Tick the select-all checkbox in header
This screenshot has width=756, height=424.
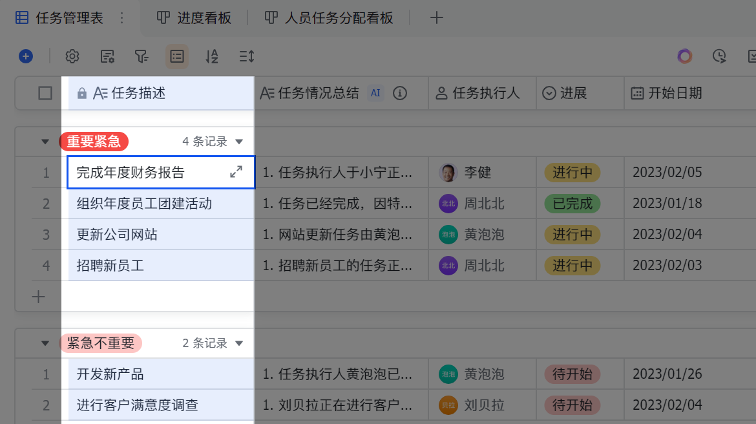click(x=45, y=93)
